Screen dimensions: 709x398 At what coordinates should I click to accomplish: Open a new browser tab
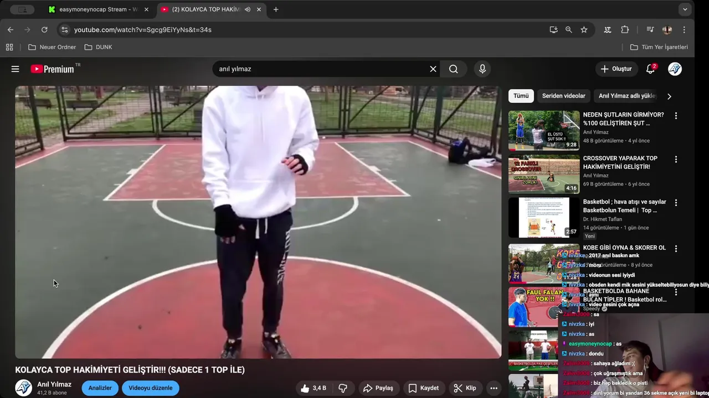coord(276,9)
